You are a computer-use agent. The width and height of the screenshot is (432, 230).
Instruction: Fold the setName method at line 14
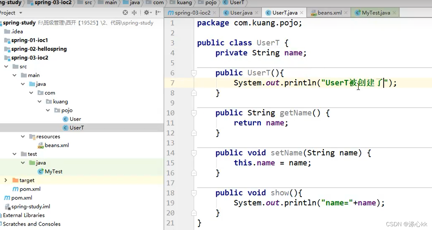194,153
